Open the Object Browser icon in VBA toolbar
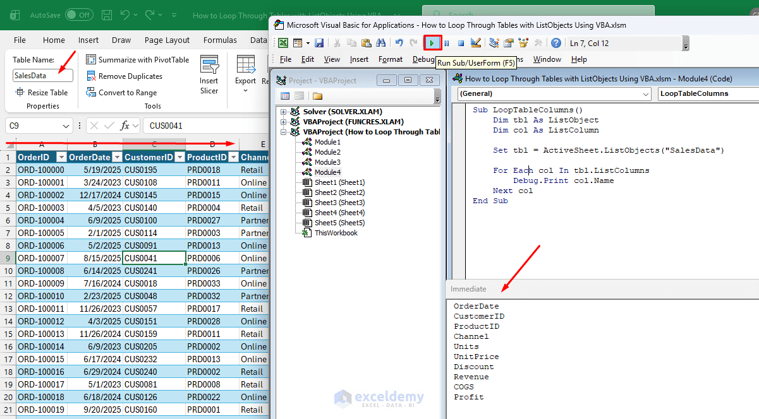 523,43
